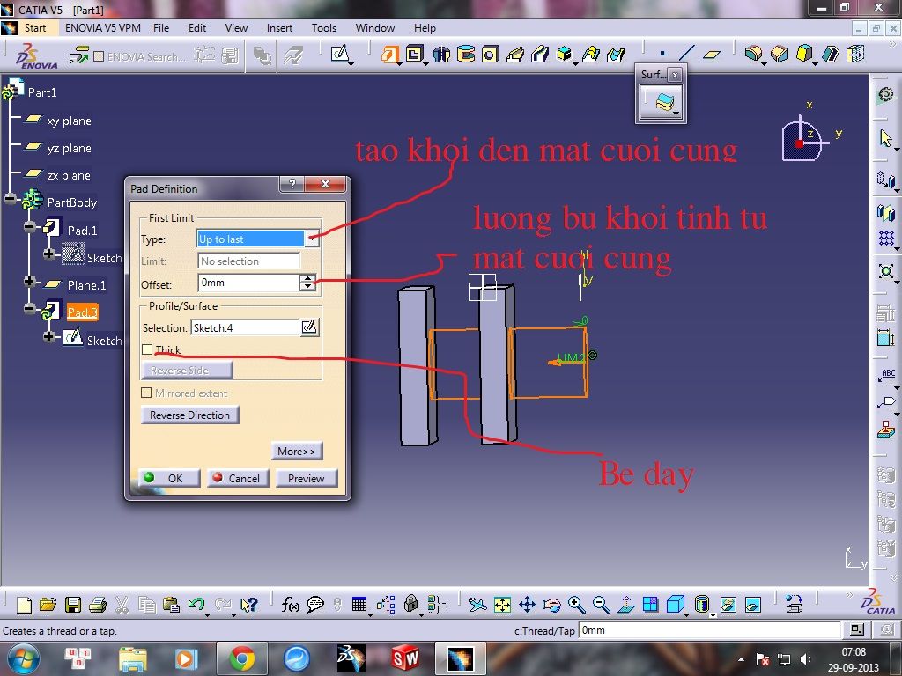Screen dimensions: 902x676
Task: Select the Shaft tool icon
Action: (441, 55)
